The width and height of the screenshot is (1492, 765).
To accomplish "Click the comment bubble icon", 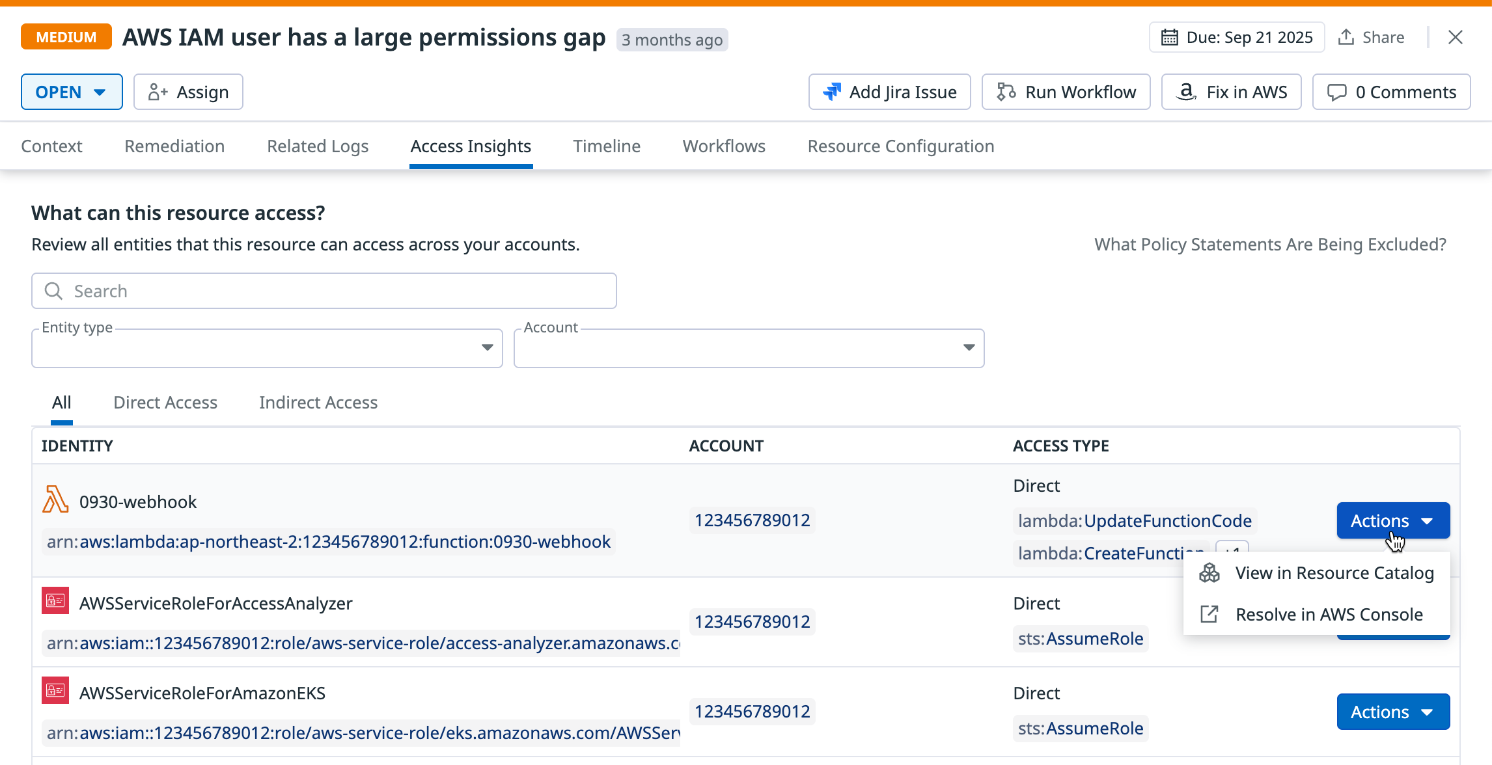I will point(1337,92).
